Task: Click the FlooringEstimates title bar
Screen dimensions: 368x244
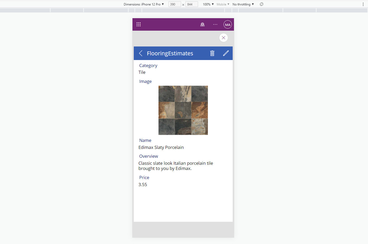Action: click(x=170, y=53)
